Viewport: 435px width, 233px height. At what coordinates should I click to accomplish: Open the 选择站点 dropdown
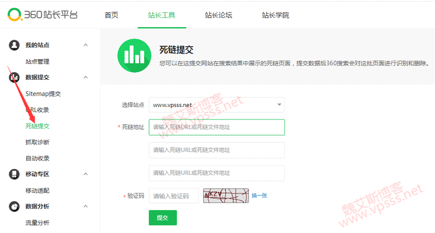[x=216, y=105]
